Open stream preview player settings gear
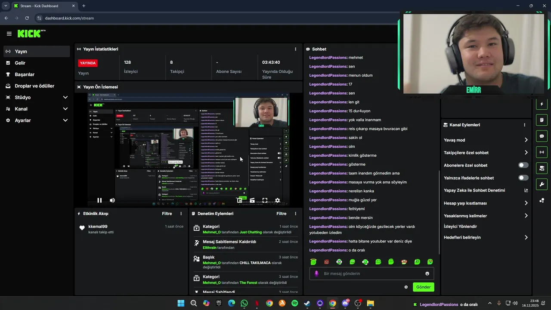 point(277,200)
